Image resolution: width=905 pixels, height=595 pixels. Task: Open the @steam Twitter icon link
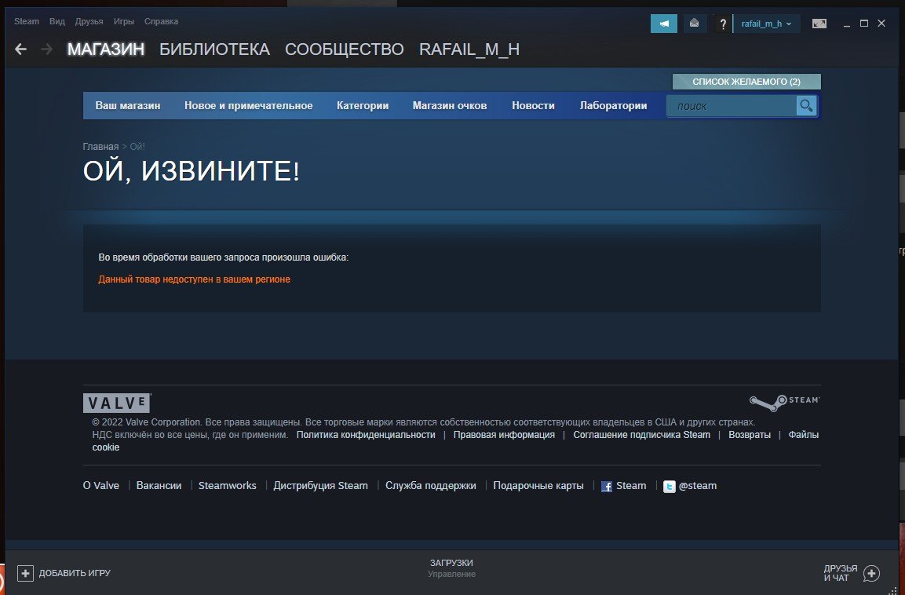[669, 487]
